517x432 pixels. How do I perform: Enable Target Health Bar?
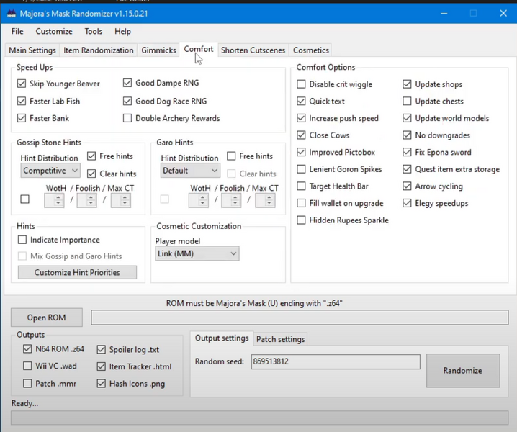pos(301,186)
